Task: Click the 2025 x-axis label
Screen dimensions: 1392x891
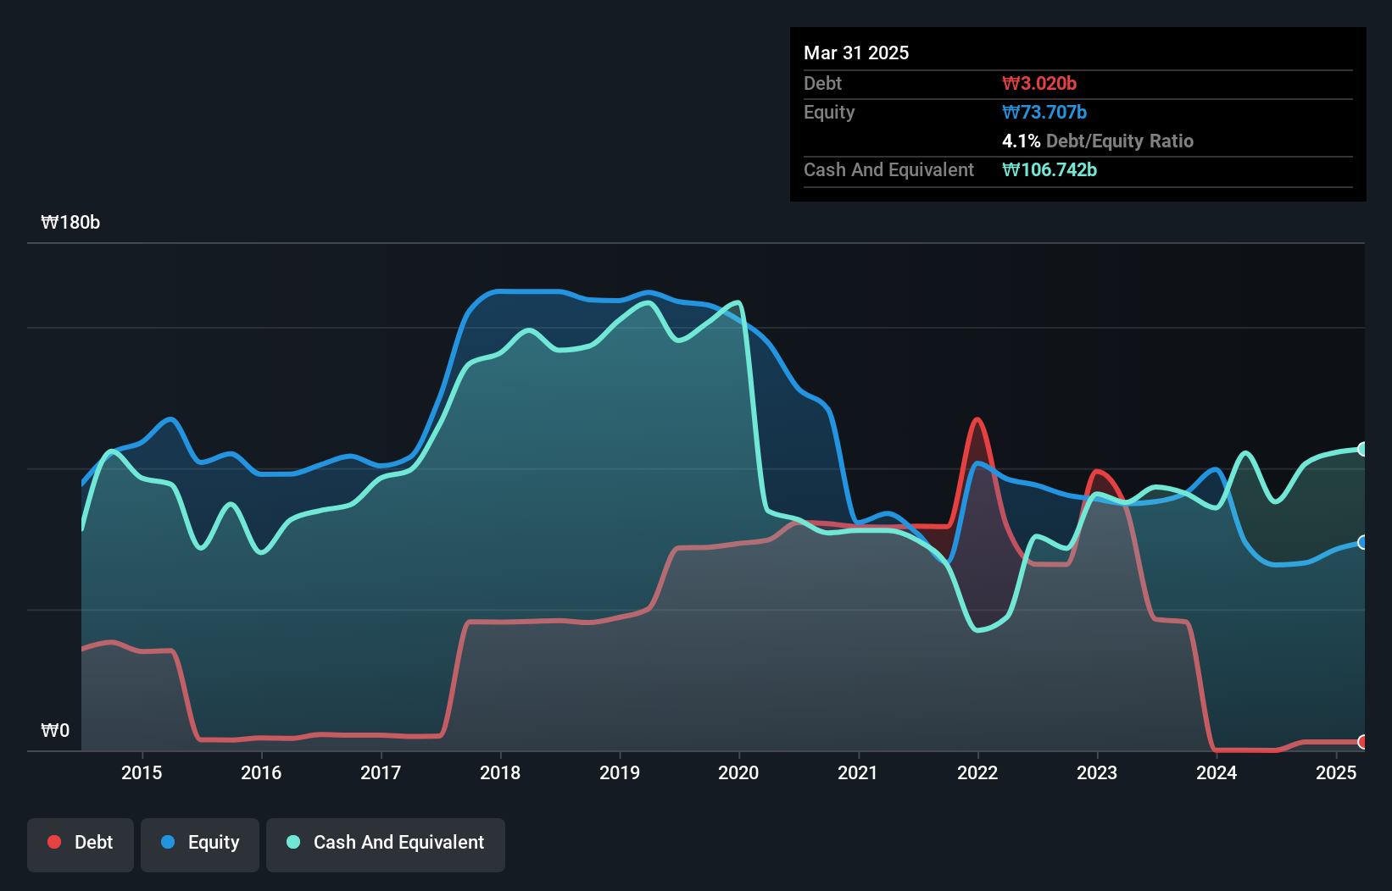Action: 1336,772
